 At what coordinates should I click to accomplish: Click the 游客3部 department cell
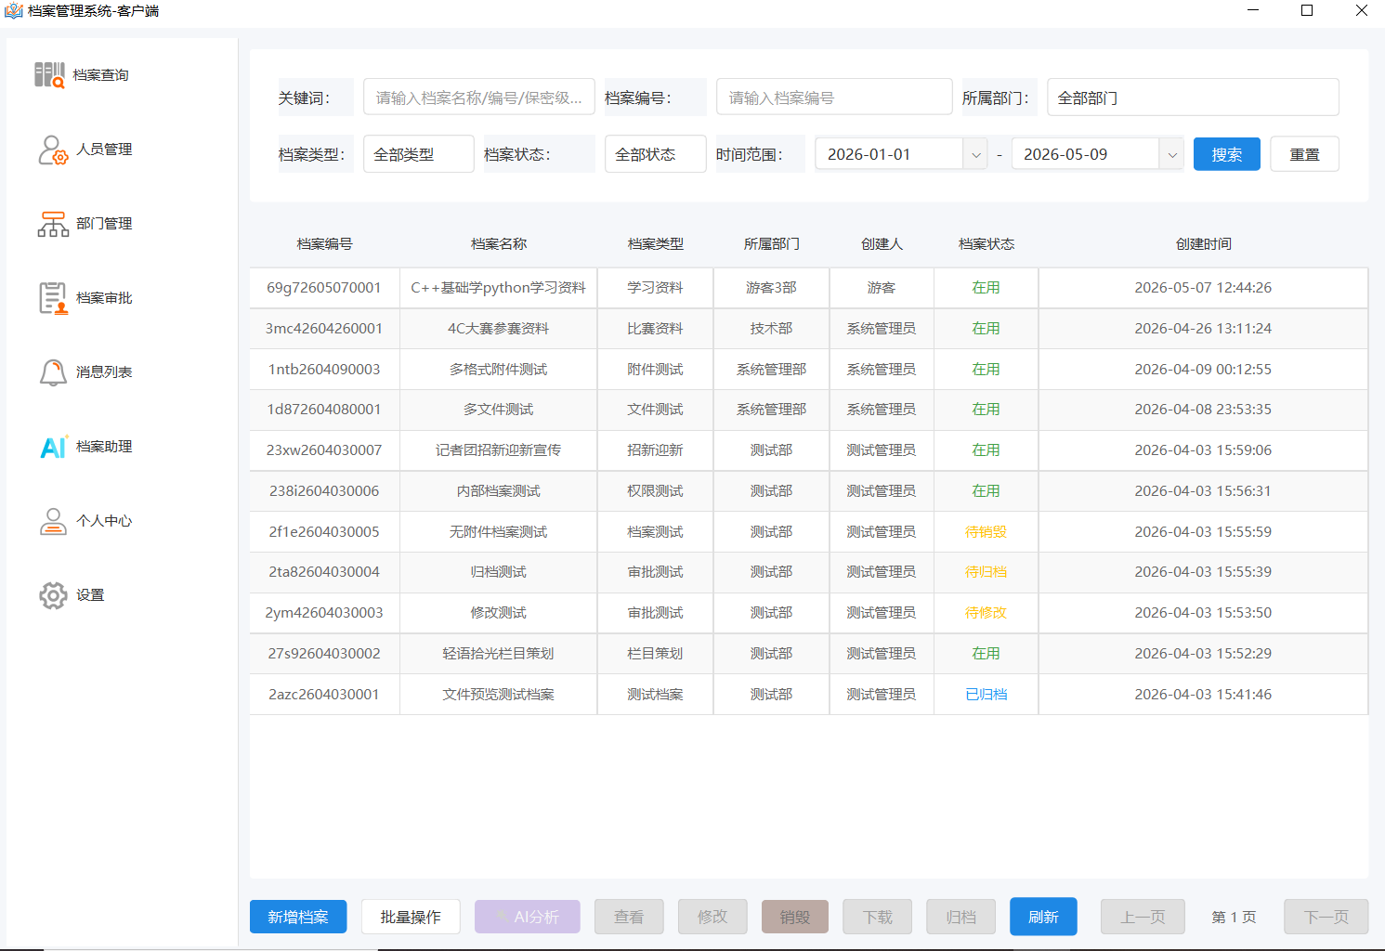point(771,288)
